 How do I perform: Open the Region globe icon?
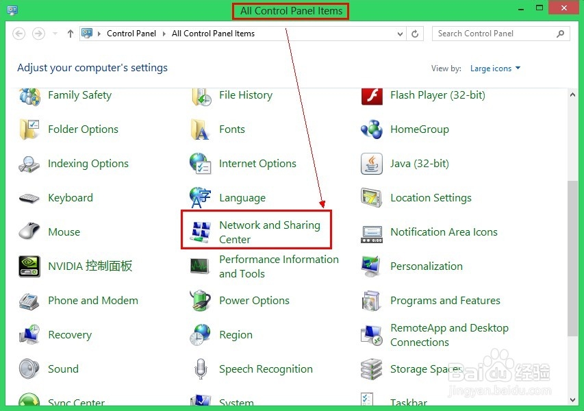(201, 334)
